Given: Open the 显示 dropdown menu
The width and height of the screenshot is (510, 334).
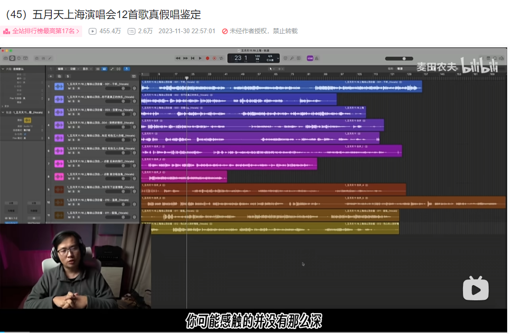Looking at the screenshot, I should pyautogui.click(x=86, y=69).
